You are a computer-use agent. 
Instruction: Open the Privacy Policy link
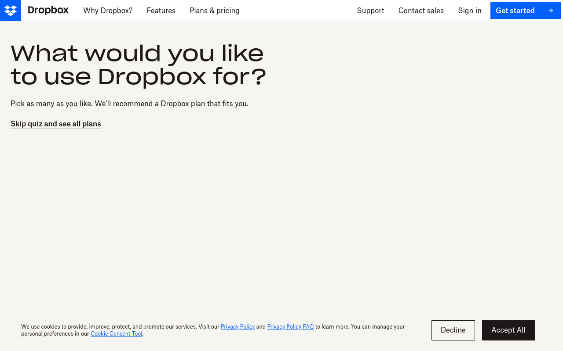pos(238,326)
